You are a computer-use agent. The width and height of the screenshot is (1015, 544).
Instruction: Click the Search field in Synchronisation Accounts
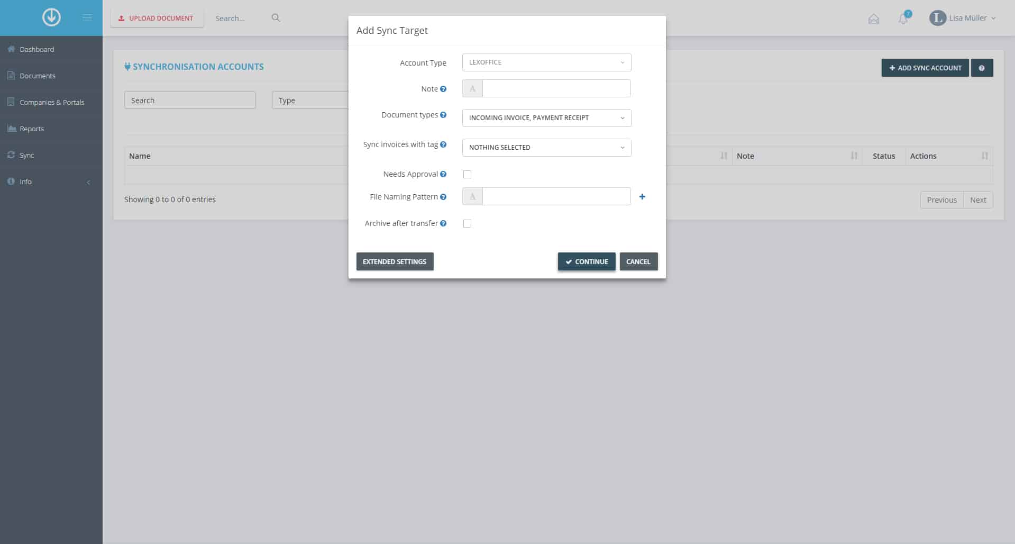pyautogui.click(x=190, y=100)
